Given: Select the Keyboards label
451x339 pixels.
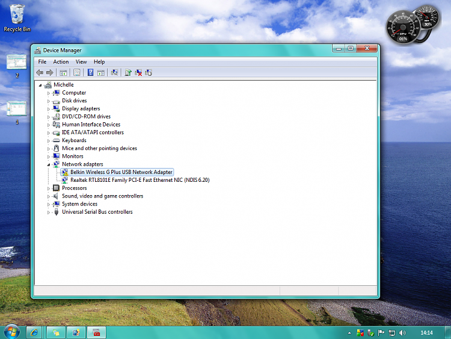Looking at the screenshot, I should coord(74,140).
